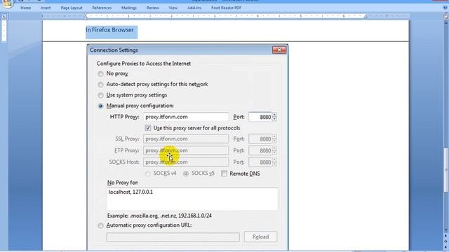449x252 pixels.
Task: Click the automatic proxy configuration URL field
Action: point(173,237)
